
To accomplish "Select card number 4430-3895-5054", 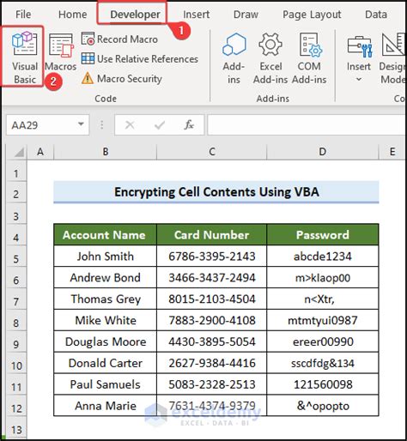I will point(212,341).
